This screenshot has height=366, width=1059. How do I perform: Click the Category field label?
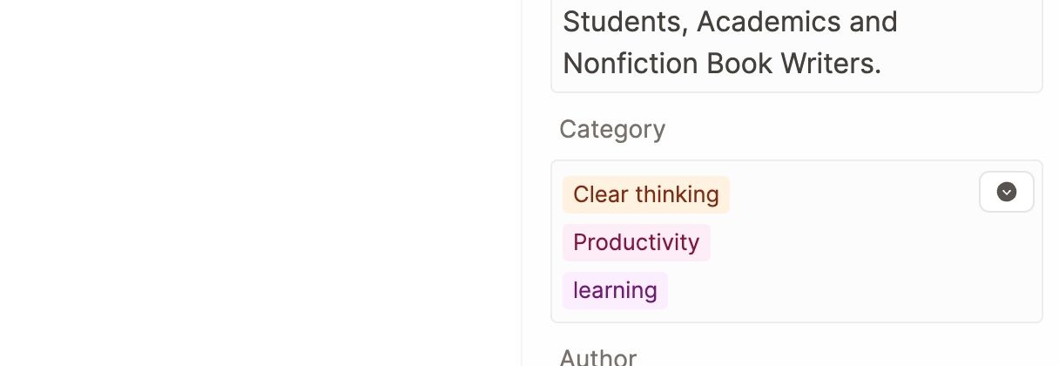coord(612,129)
